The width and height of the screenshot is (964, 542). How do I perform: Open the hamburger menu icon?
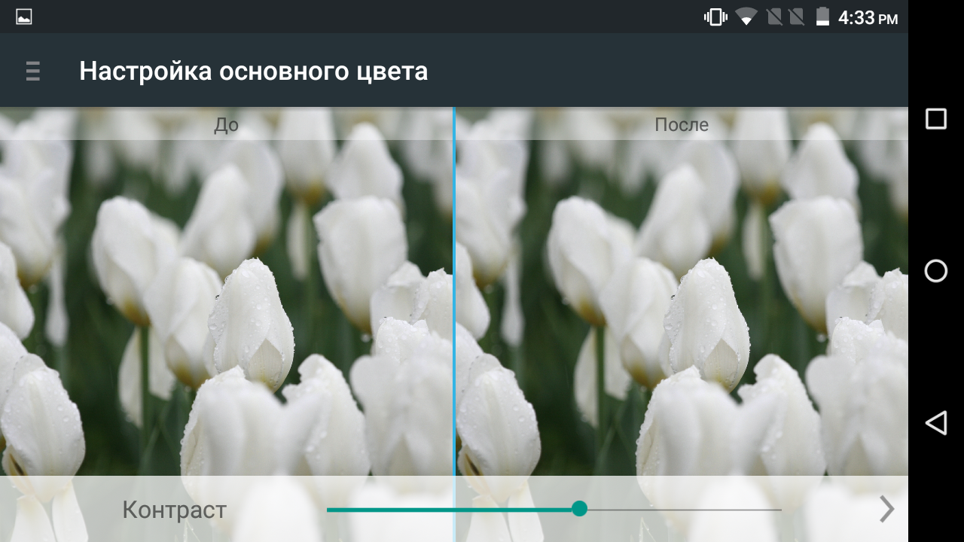pyautogui.click(x=32, y=72)
